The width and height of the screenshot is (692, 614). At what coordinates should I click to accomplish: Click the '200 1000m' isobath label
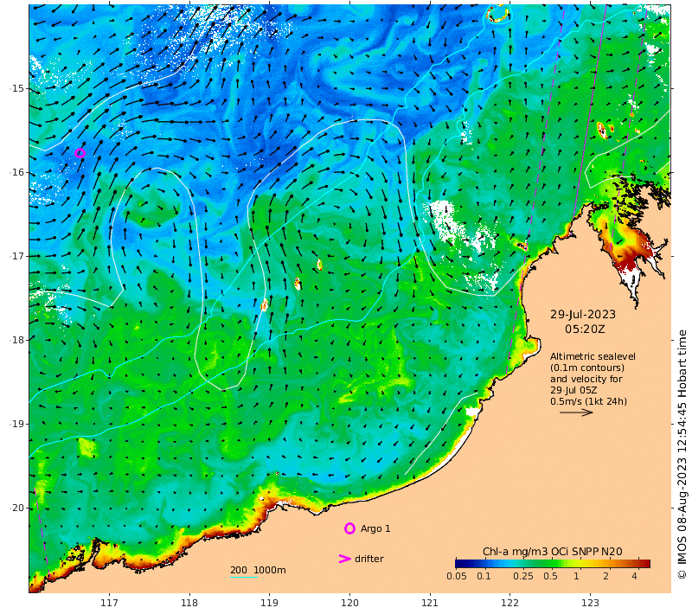click(258, 570)
